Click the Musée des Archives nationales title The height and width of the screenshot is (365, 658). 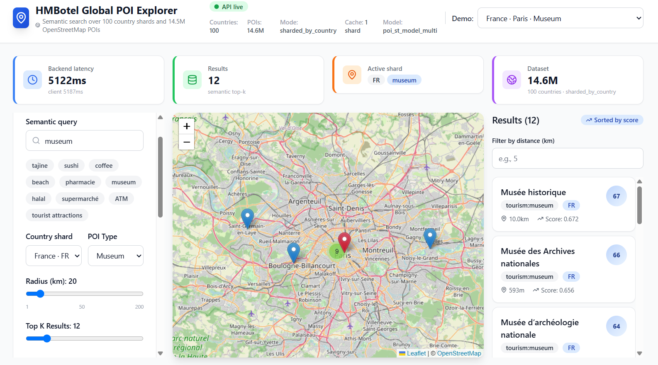(x=538, y=257)
